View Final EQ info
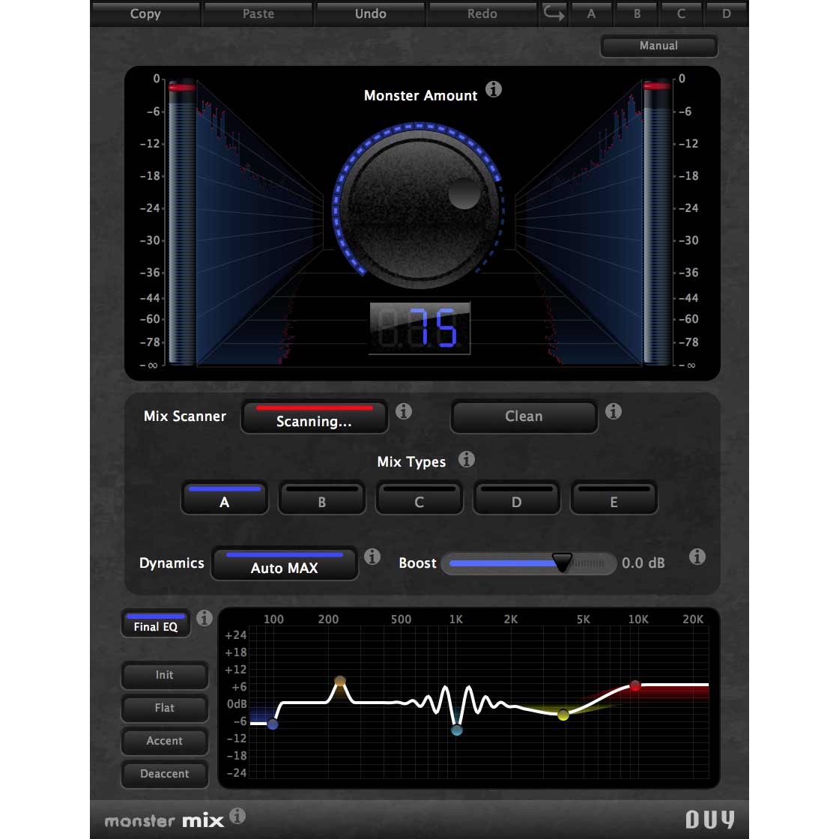This screenshot has height=839, width=839. pos(204,619)
